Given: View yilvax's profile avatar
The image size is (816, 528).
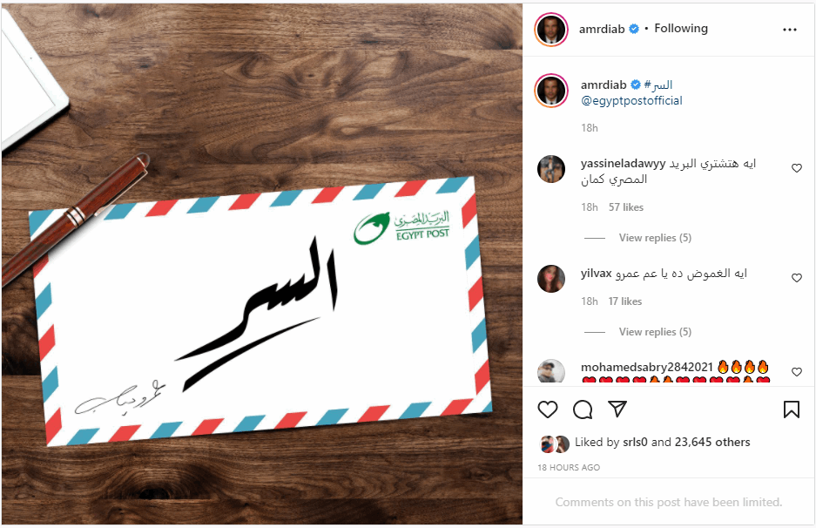Looking at the screenshot, I should (551, 279).
